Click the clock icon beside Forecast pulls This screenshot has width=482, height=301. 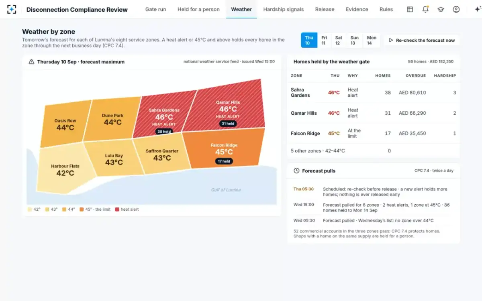click(x=296, y=171)
